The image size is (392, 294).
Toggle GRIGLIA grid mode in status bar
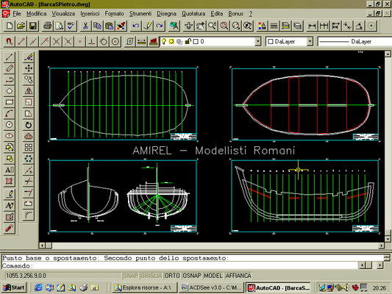tap(152, 276)
